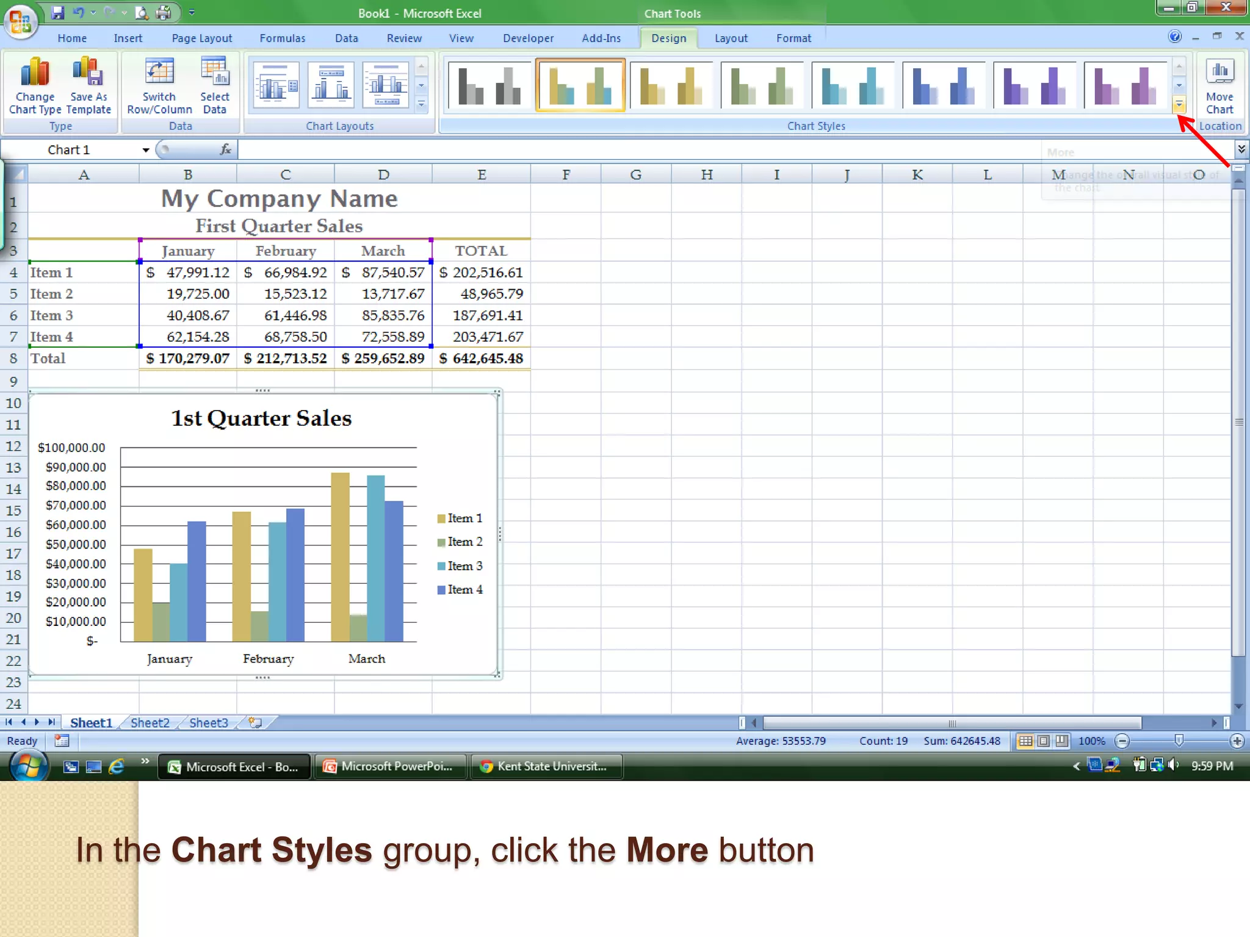
Task: Switch to Page Layout view in status bar
Action: pyautogui.click(x=1044, y=741)
